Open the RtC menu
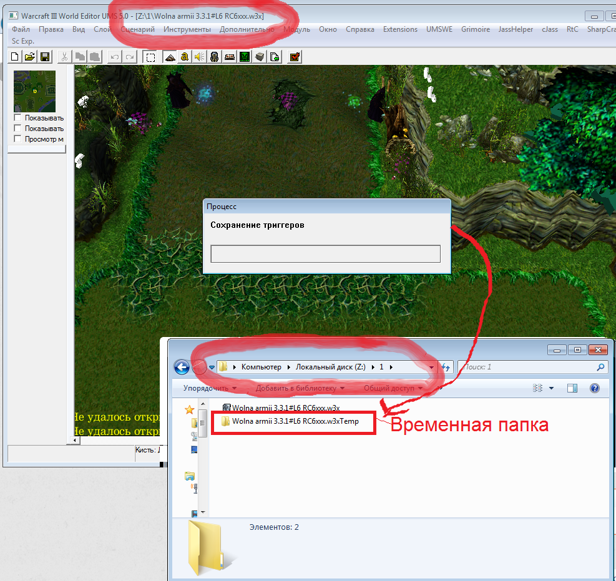Viewport: 616px width, 581px height. (572, 29)
